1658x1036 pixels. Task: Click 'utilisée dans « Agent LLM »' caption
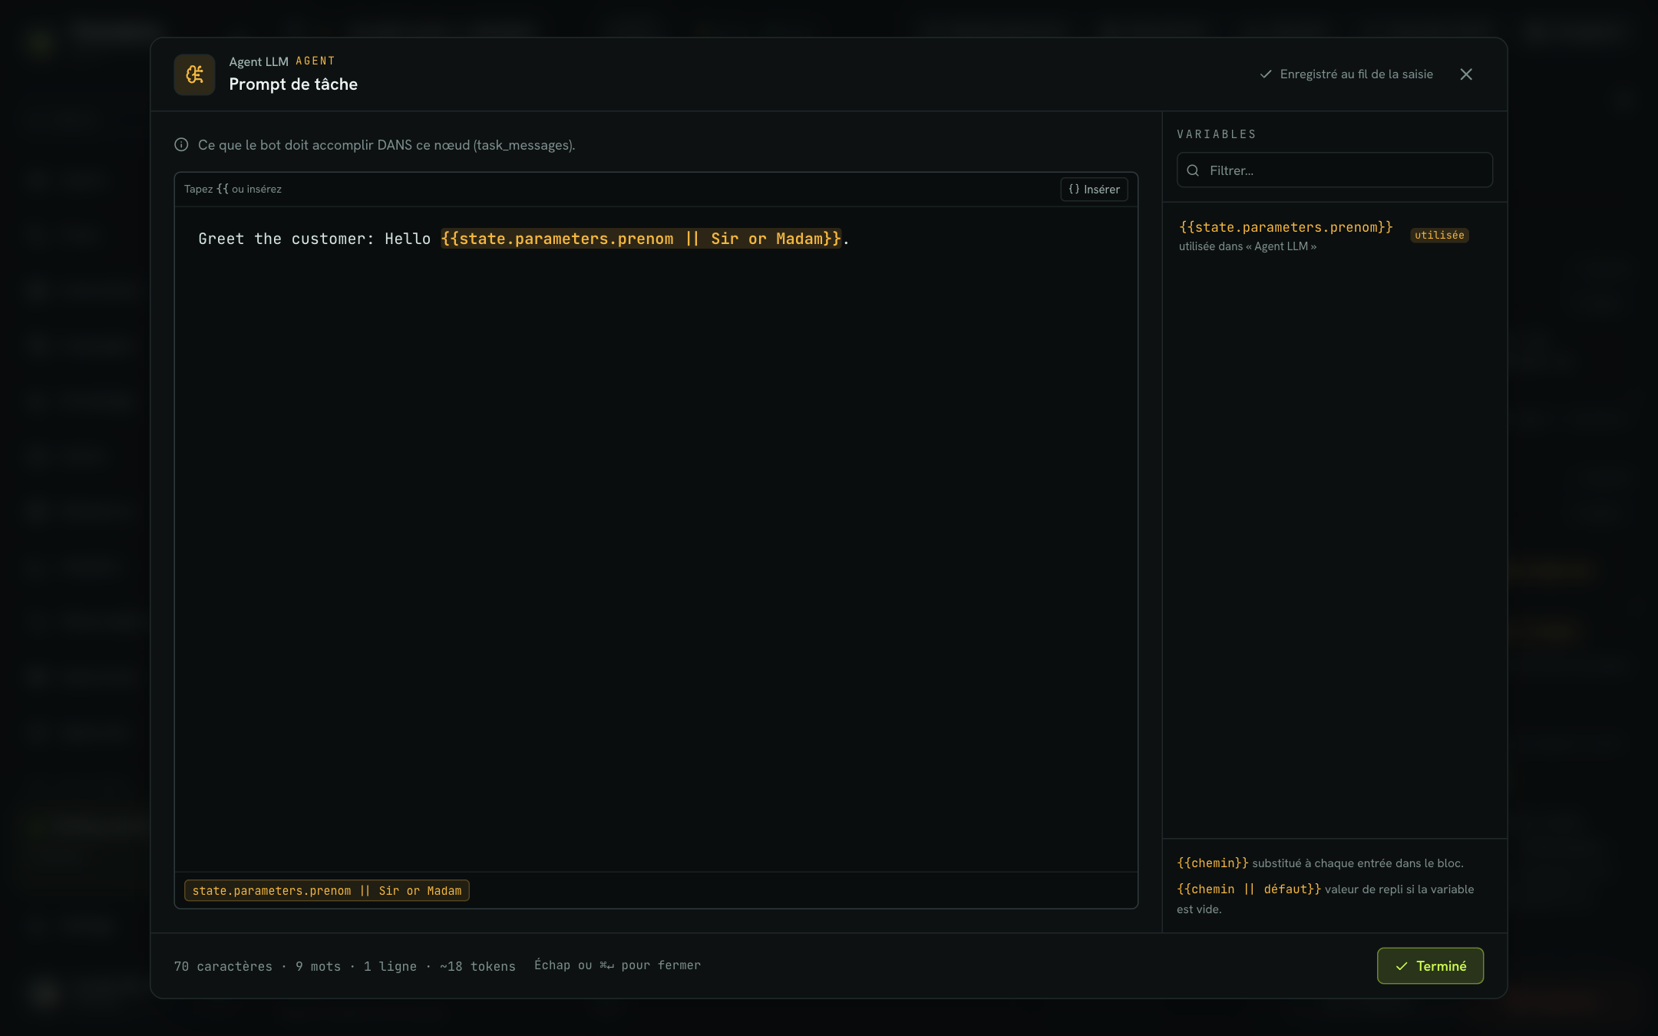(1248, 246)
